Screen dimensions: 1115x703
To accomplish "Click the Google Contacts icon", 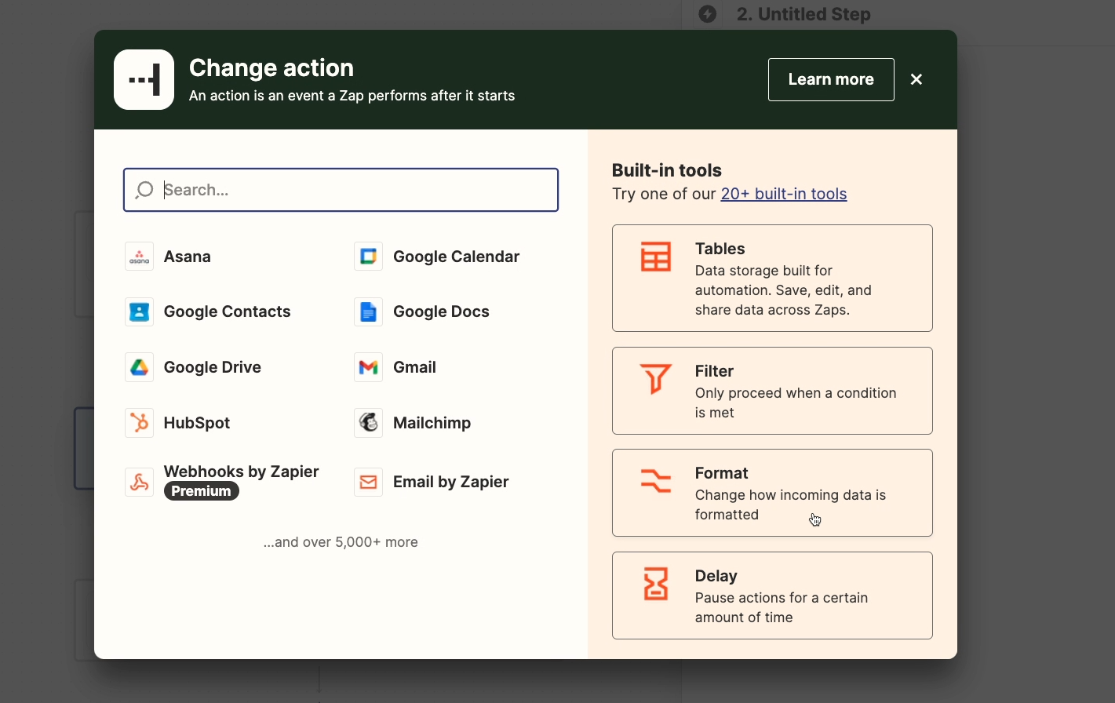I will click(139, 311).
